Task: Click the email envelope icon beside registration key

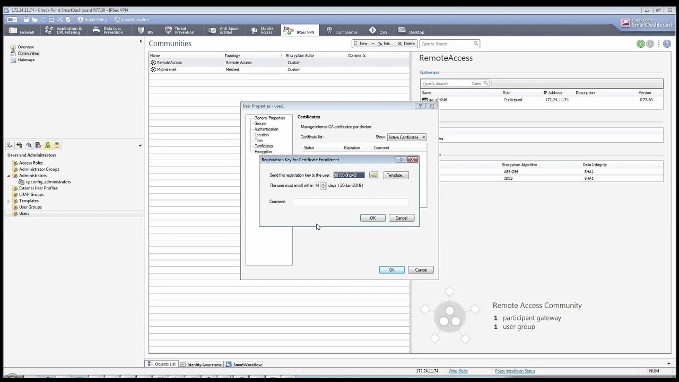Action: click(374, 175)
